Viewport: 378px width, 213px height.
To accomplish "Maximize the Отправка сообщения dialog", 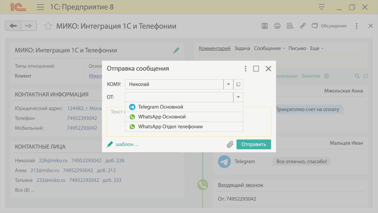I will pos(256,69).
